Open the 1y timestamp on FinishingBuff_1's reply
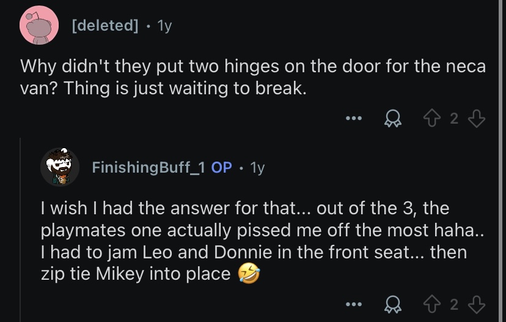The image size is (506, 322). (x=257, y=168)
